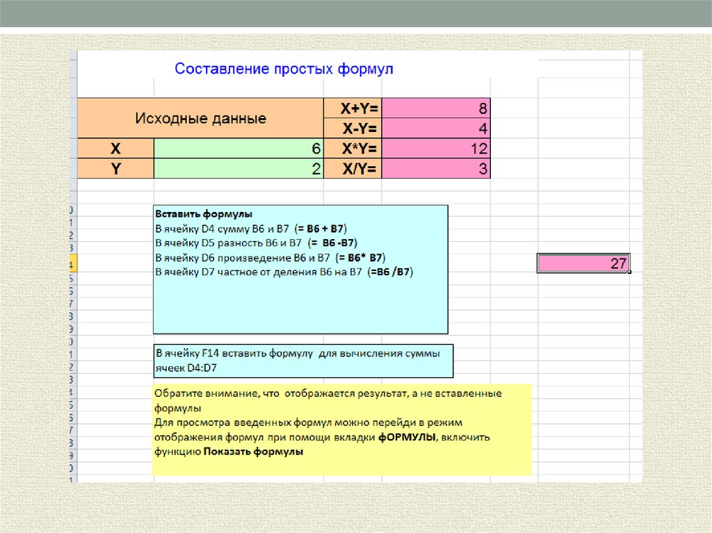Click the orange 'Y' label cell
This screenshot has height=533, width=712.
[x=115, y=169]
